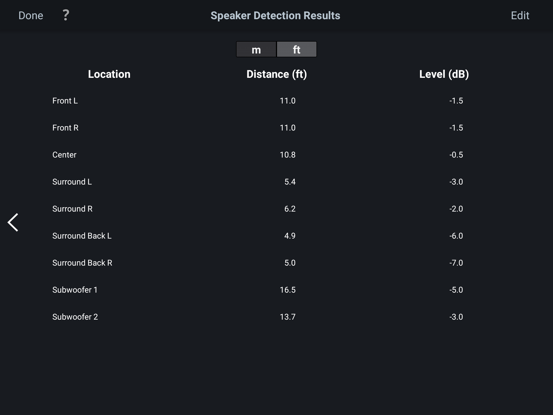Select the Front L speaker row
This screenshot has height=415, width=553.
(x=65, y=101)
